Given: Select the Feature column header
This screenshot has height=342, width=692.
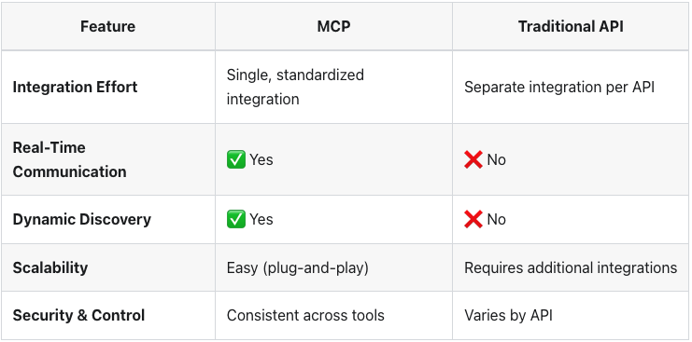Looking at the screenshot, I should (107, 26).
